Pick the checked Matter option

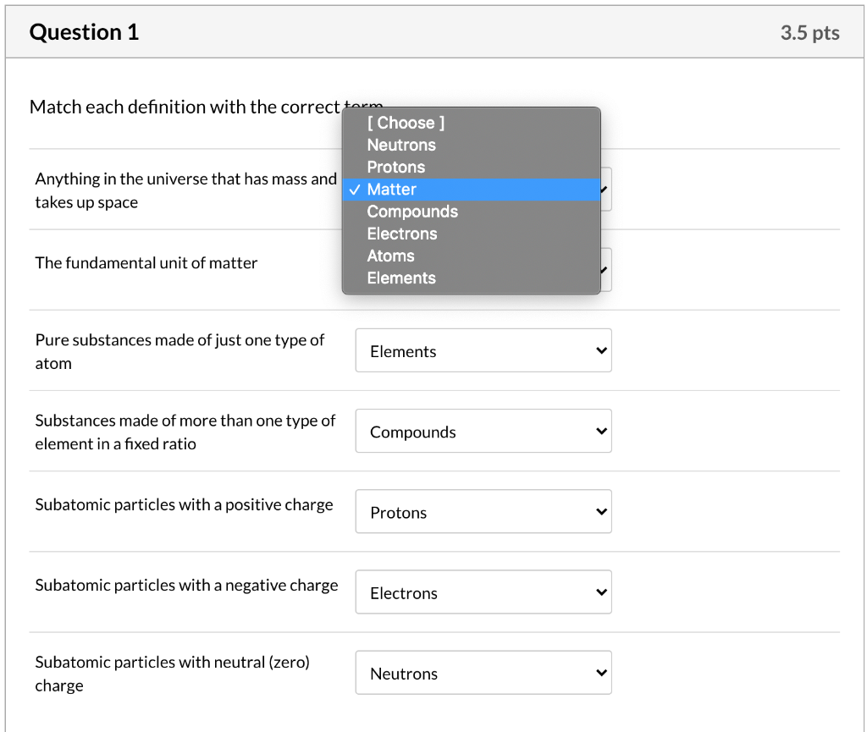click(392, 190)
